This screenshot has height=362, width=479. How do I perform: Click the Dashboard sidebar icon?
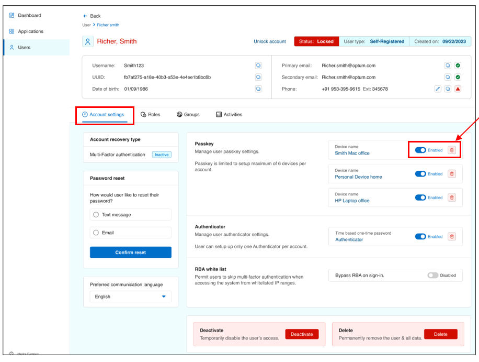pos(12,15)
